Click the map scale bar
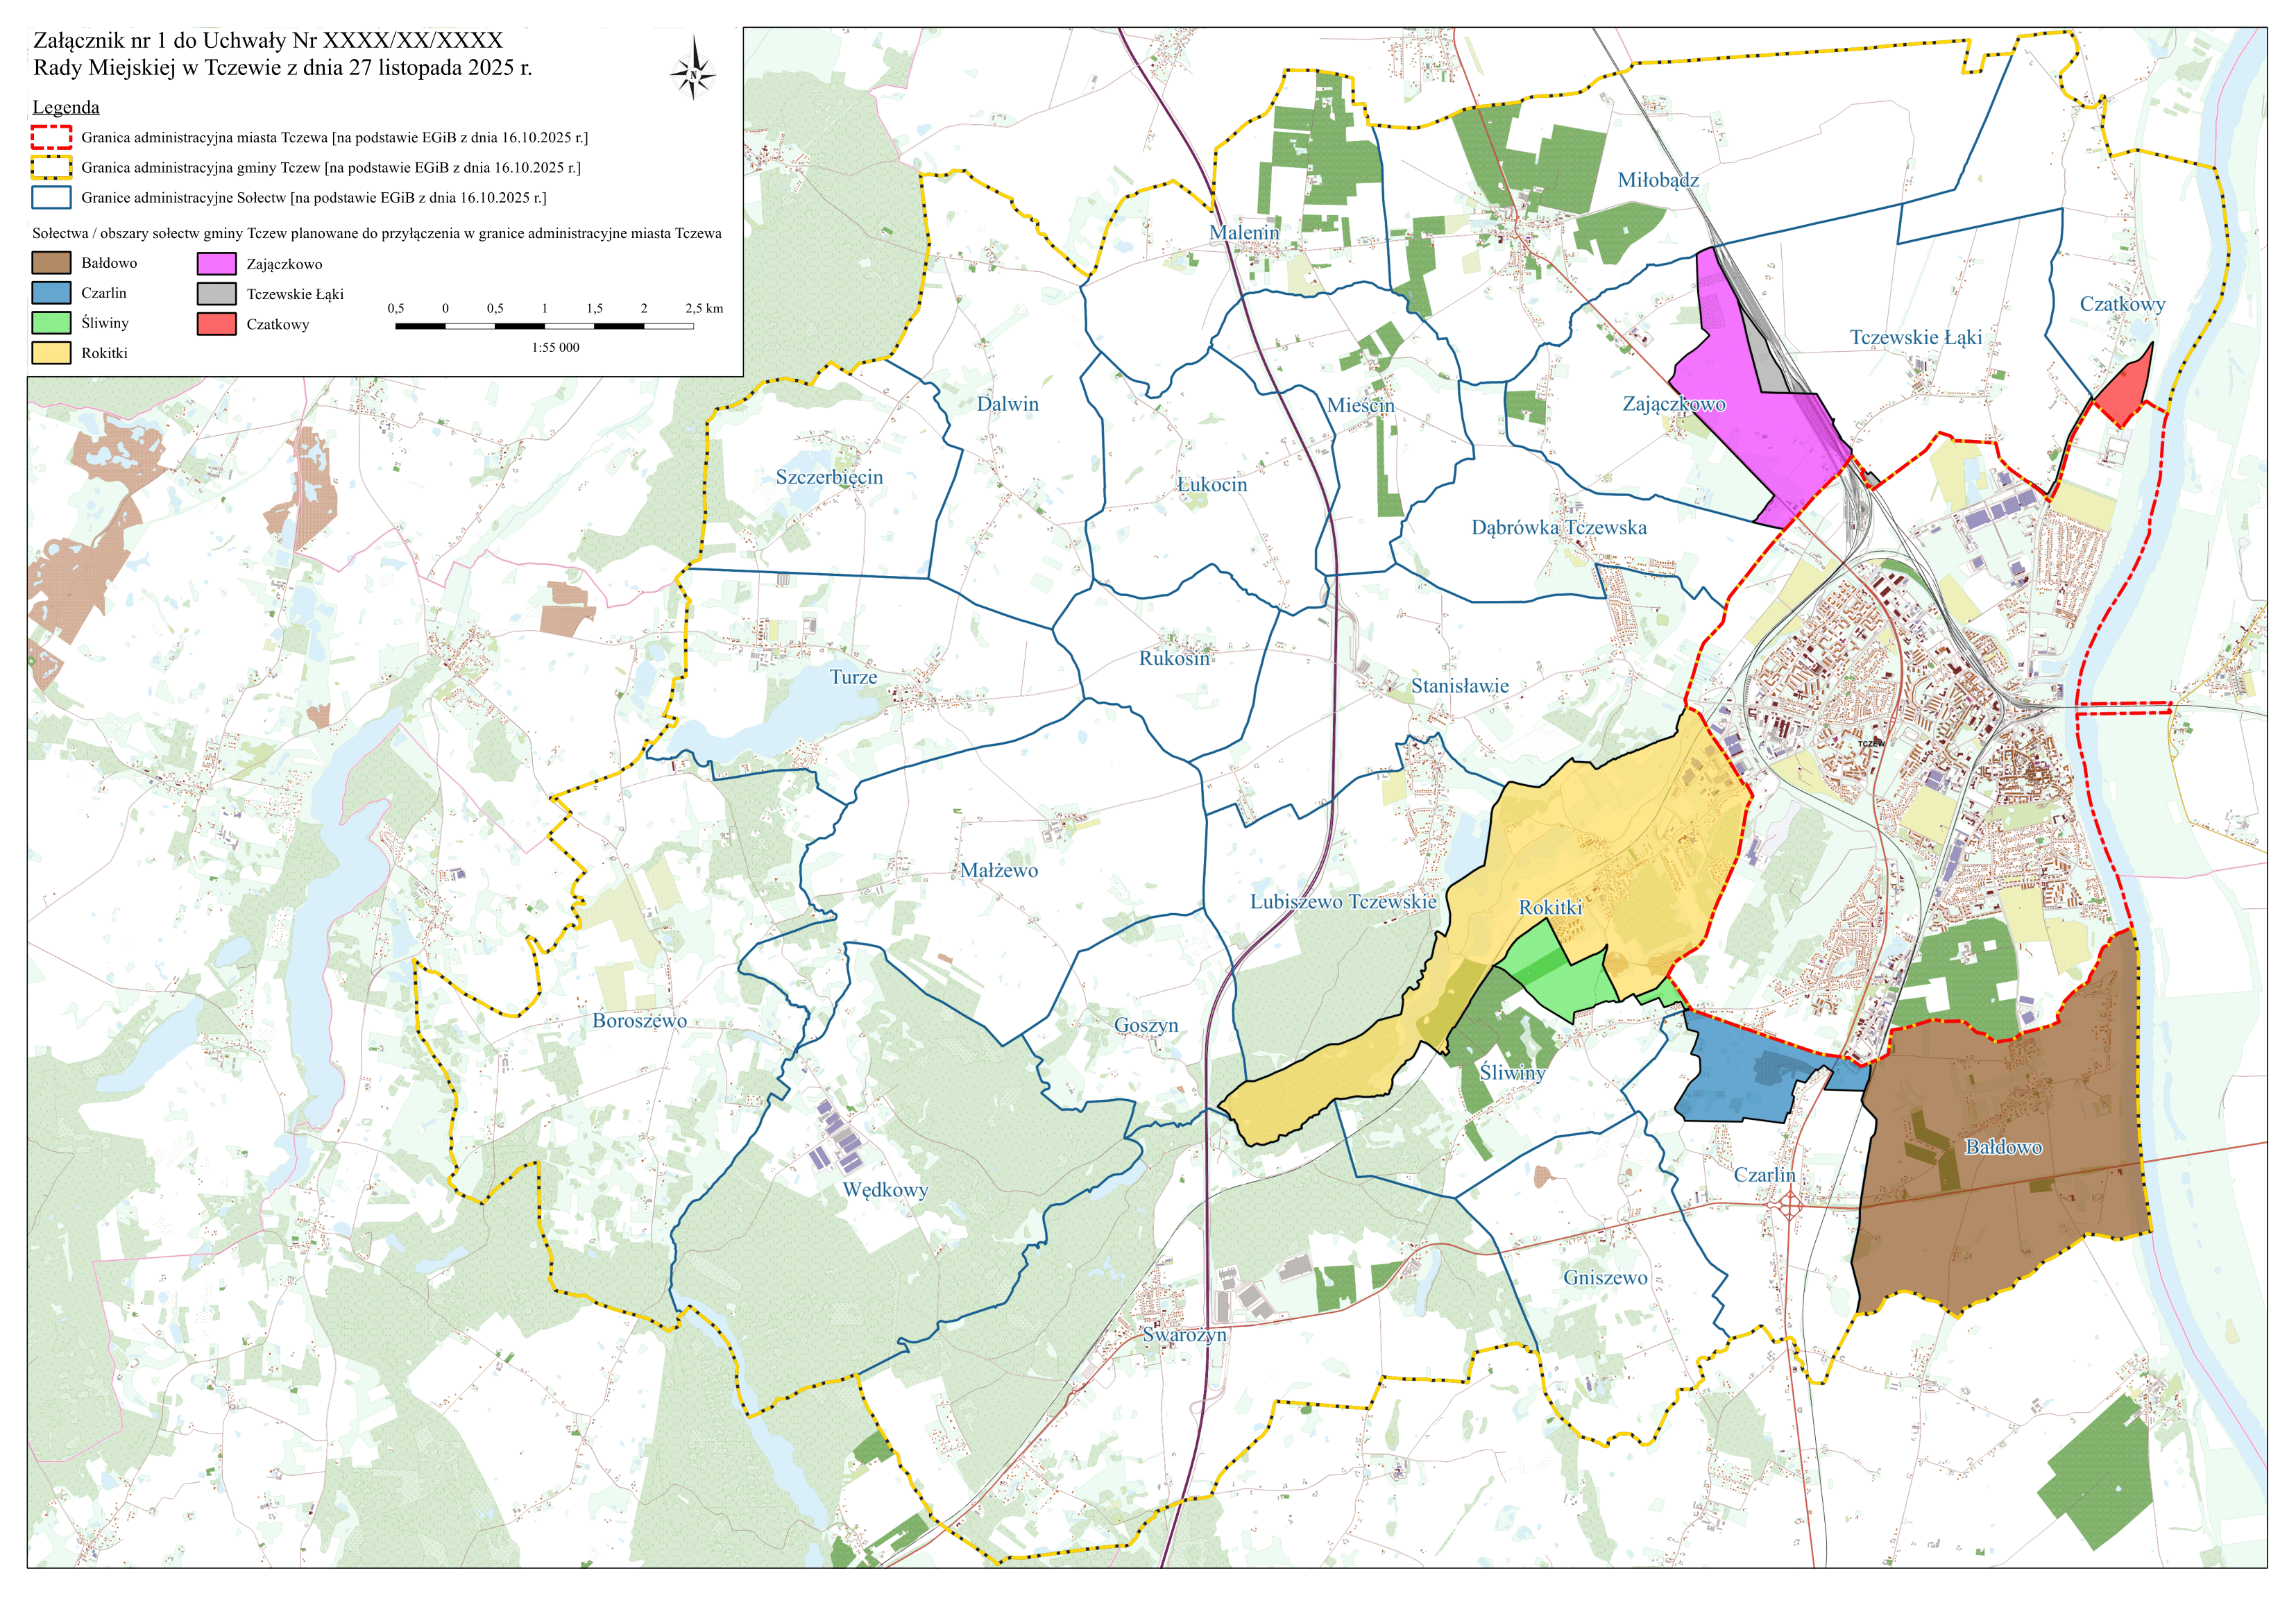This screenshot has width=2296, height=1623. click(x=545, y=326)
